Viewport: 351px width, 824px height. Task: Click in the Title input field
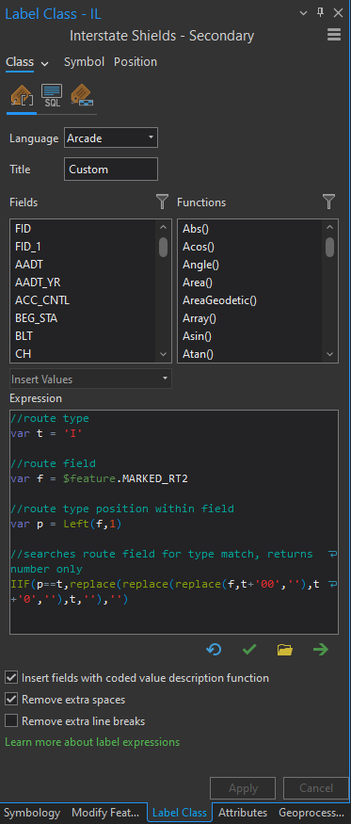pos(111,170)
